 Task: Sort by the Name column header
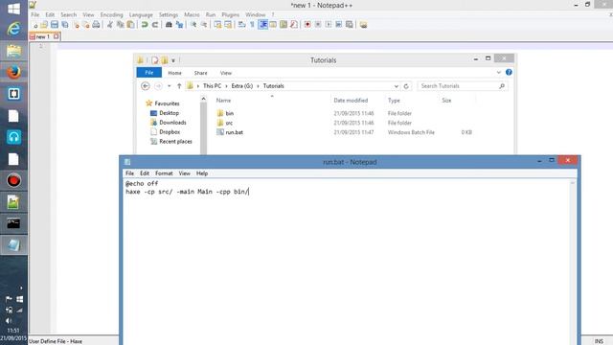point(223,101)
